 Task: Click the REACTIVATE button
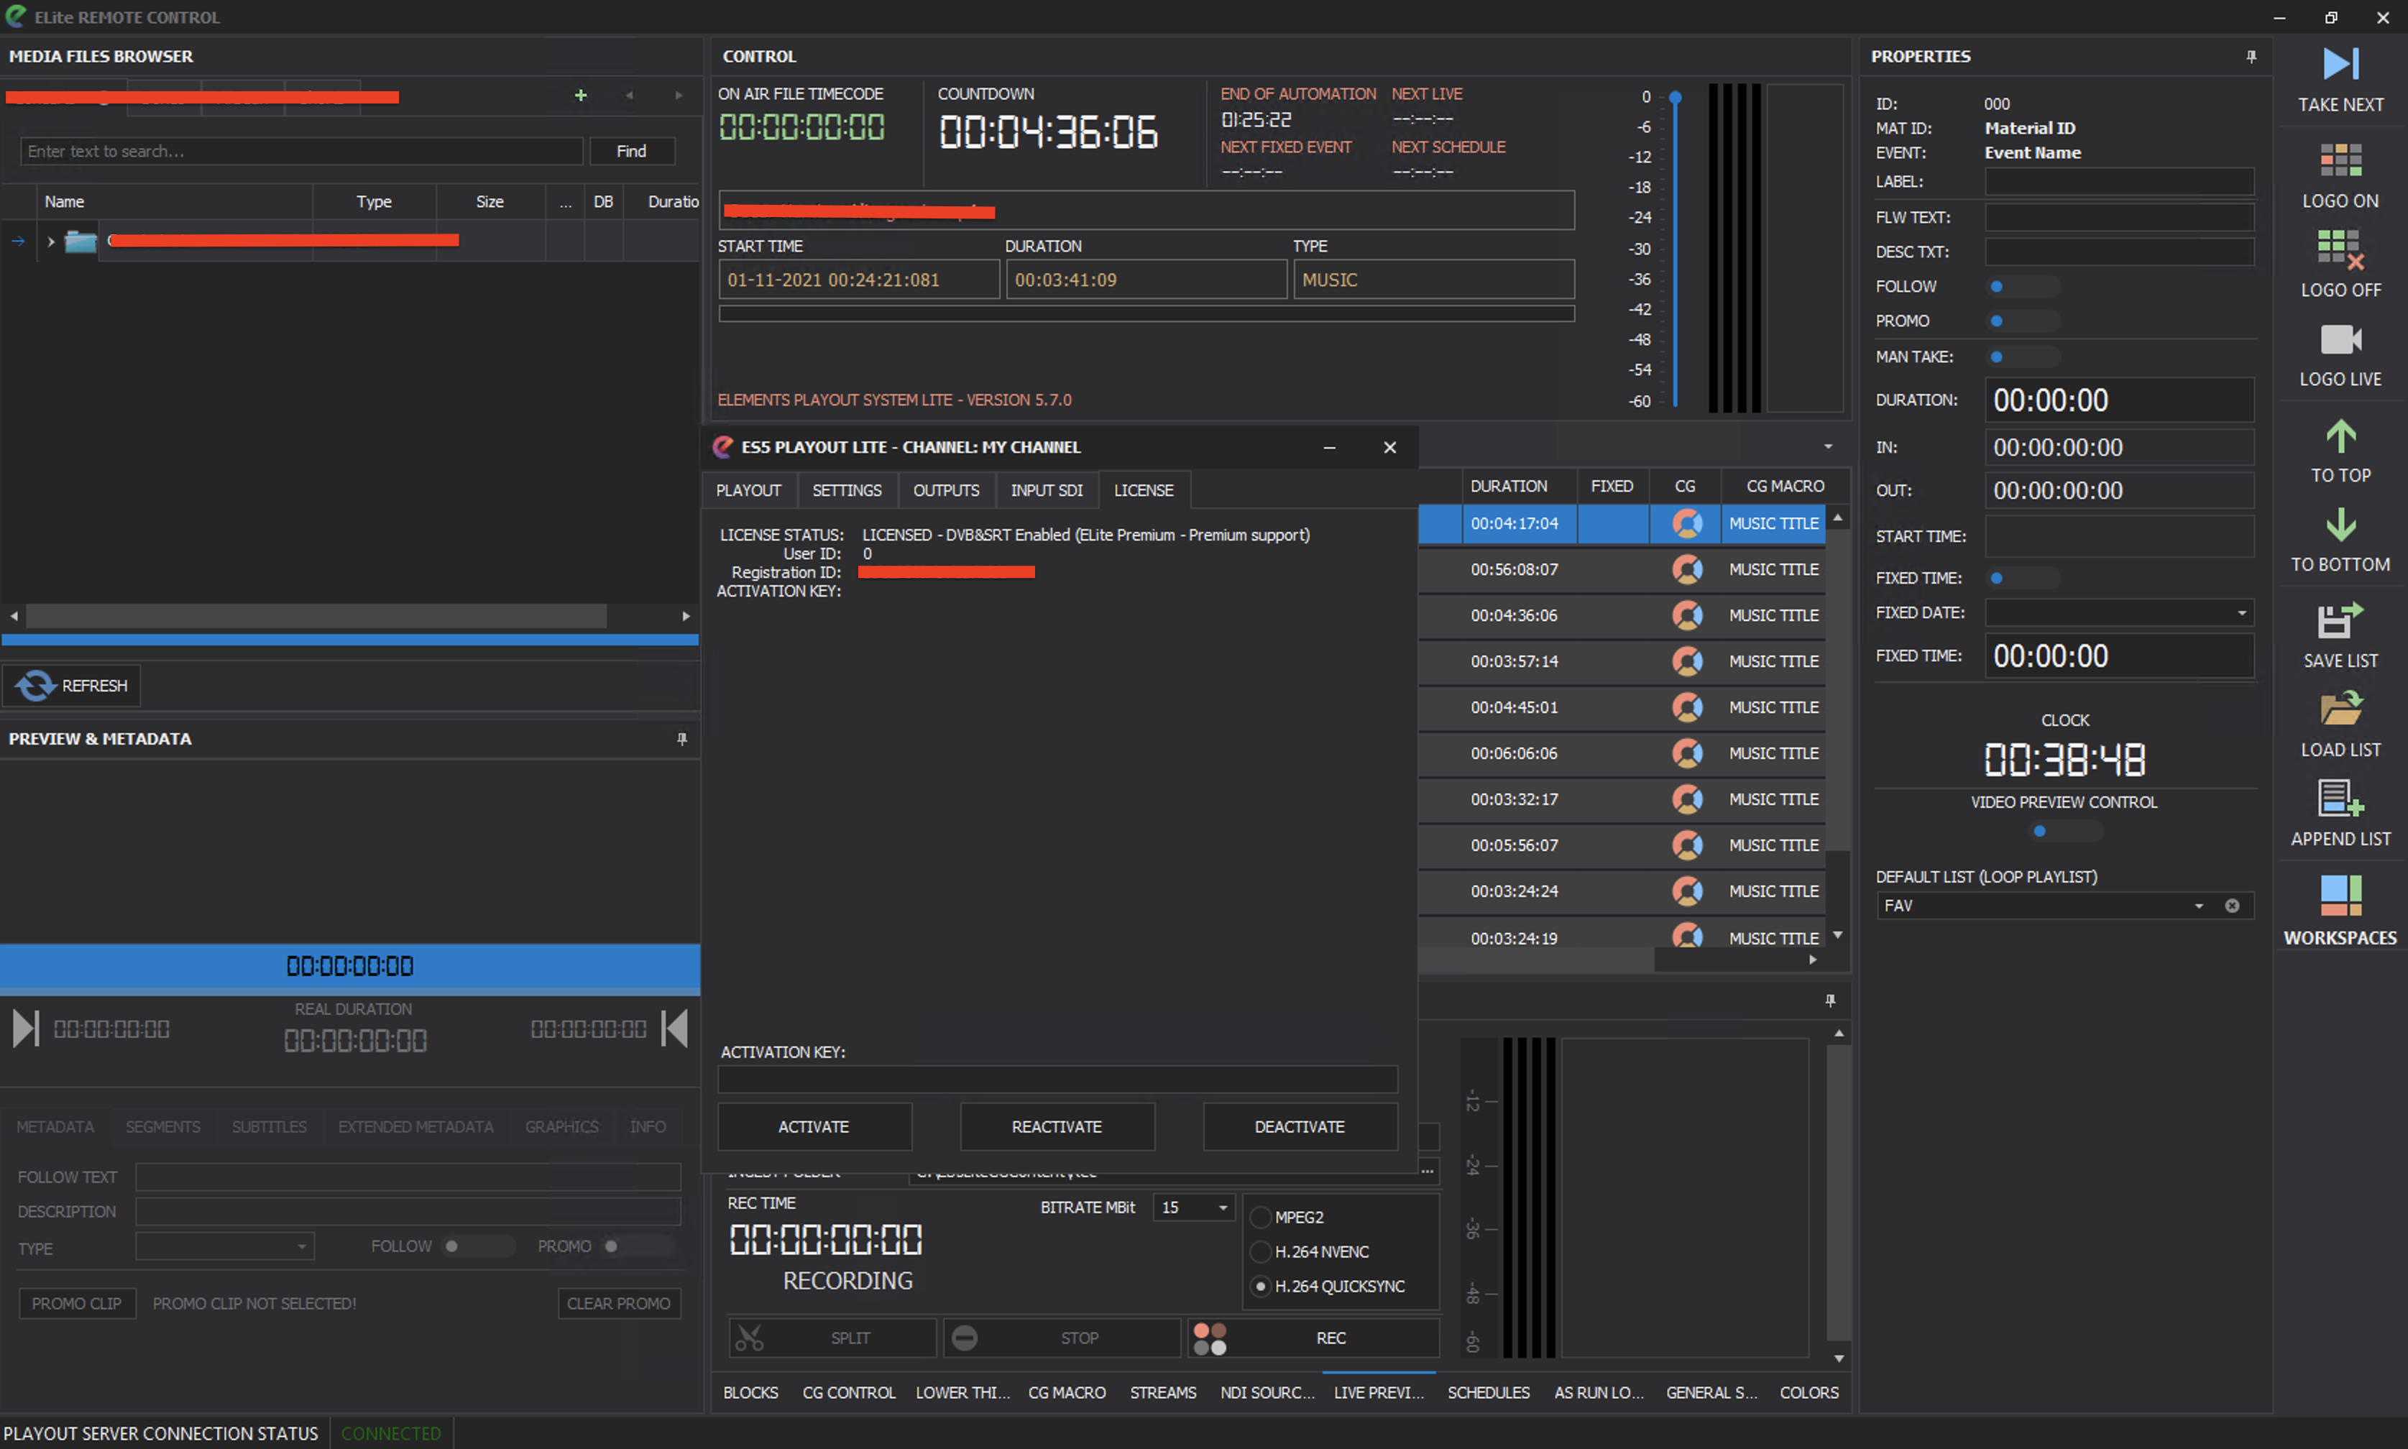click(1057, 1127)
